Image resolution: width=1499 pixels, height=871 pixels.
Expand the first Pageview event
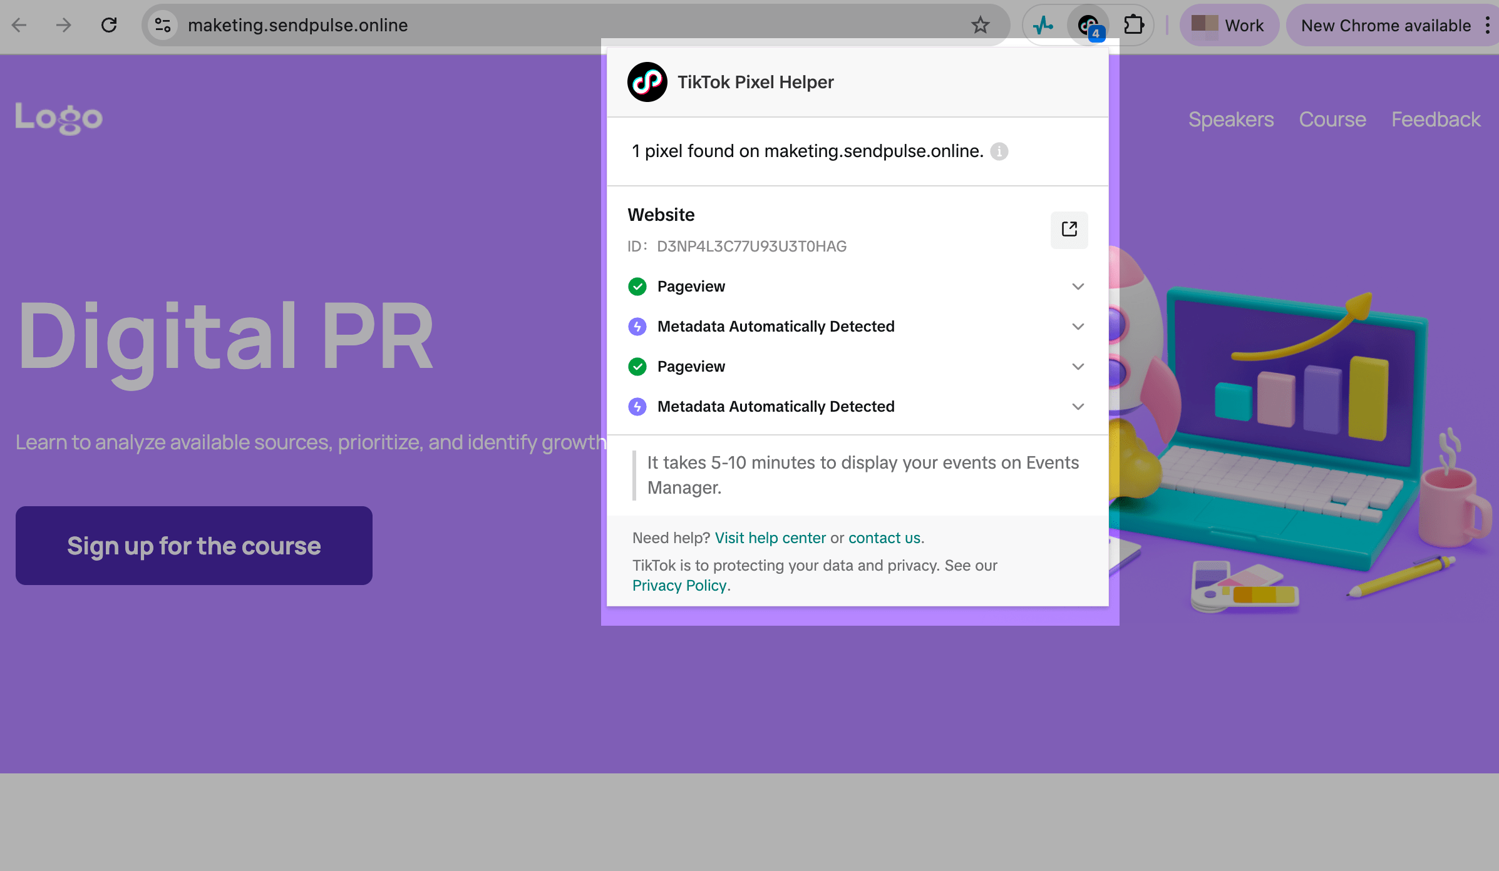[x=1078, y=287]
